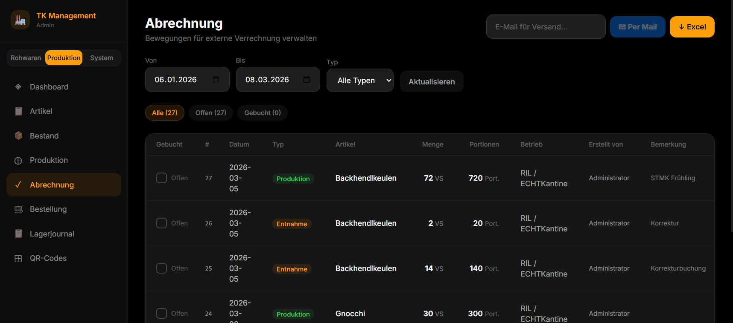Open Dashboard via its diamond icon
The height and width of the screenshot is (323, 733).
[18, 87]
